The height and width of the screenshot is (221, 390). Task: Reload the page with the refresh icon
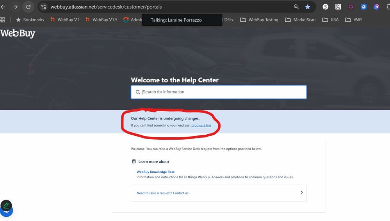(28, 7)
